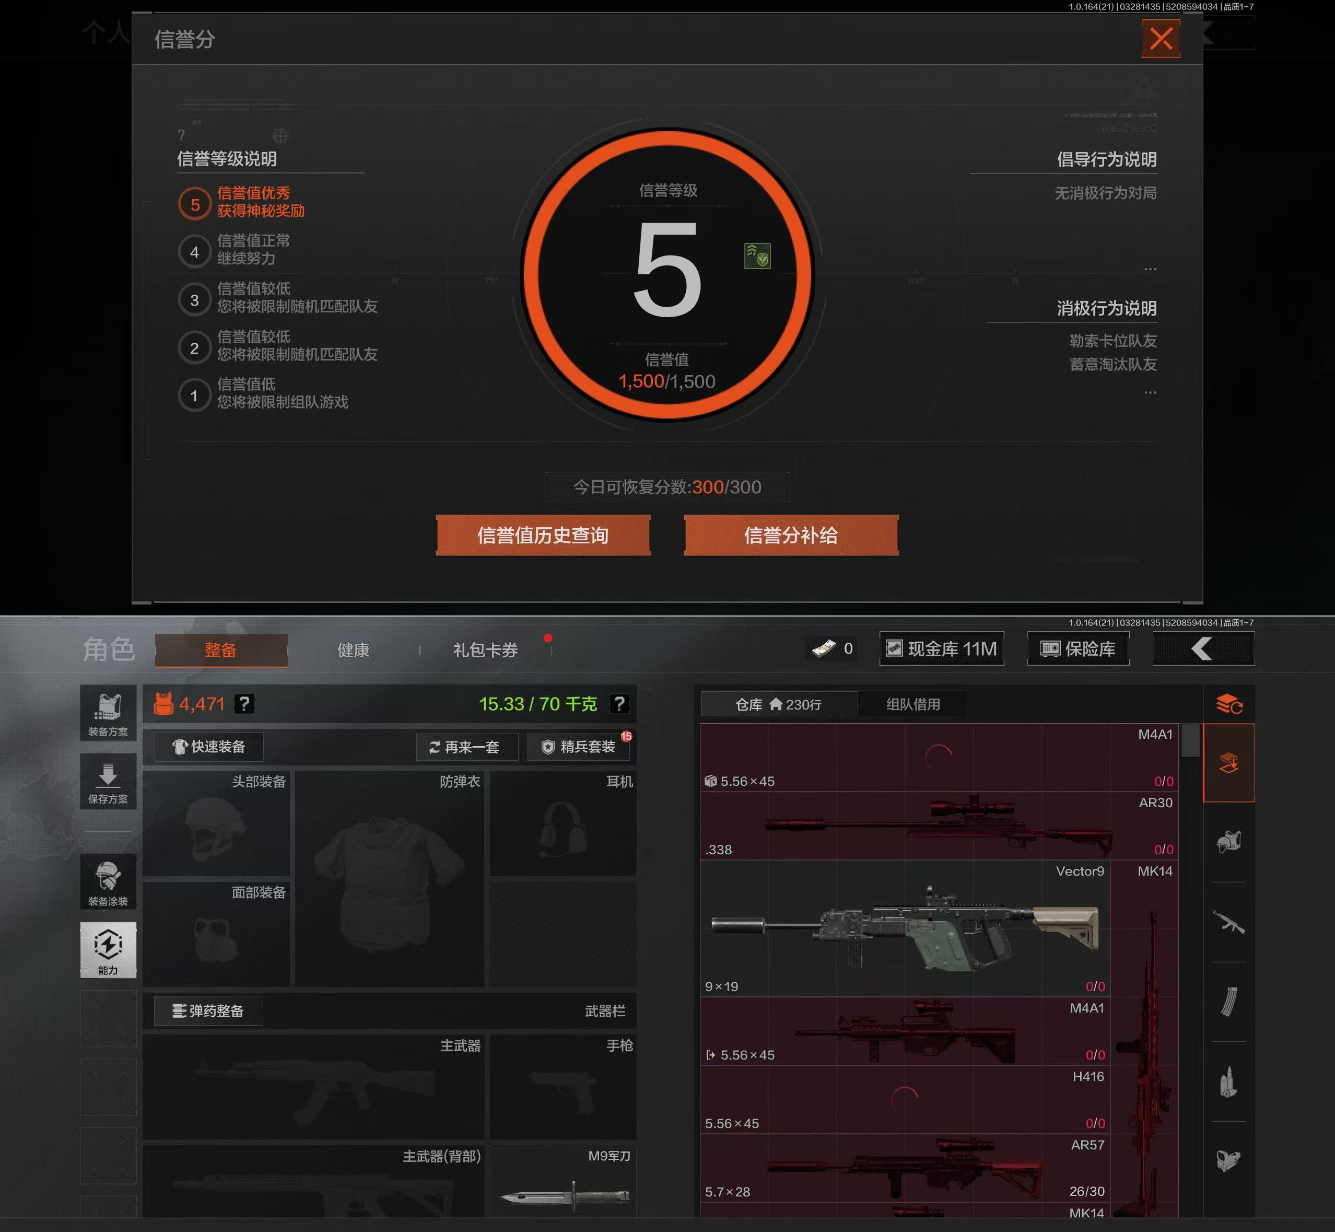Collapse the panel using the back chevron
The image size is (1335, 1232).
pyautogui.click(x=1204, y=648)
